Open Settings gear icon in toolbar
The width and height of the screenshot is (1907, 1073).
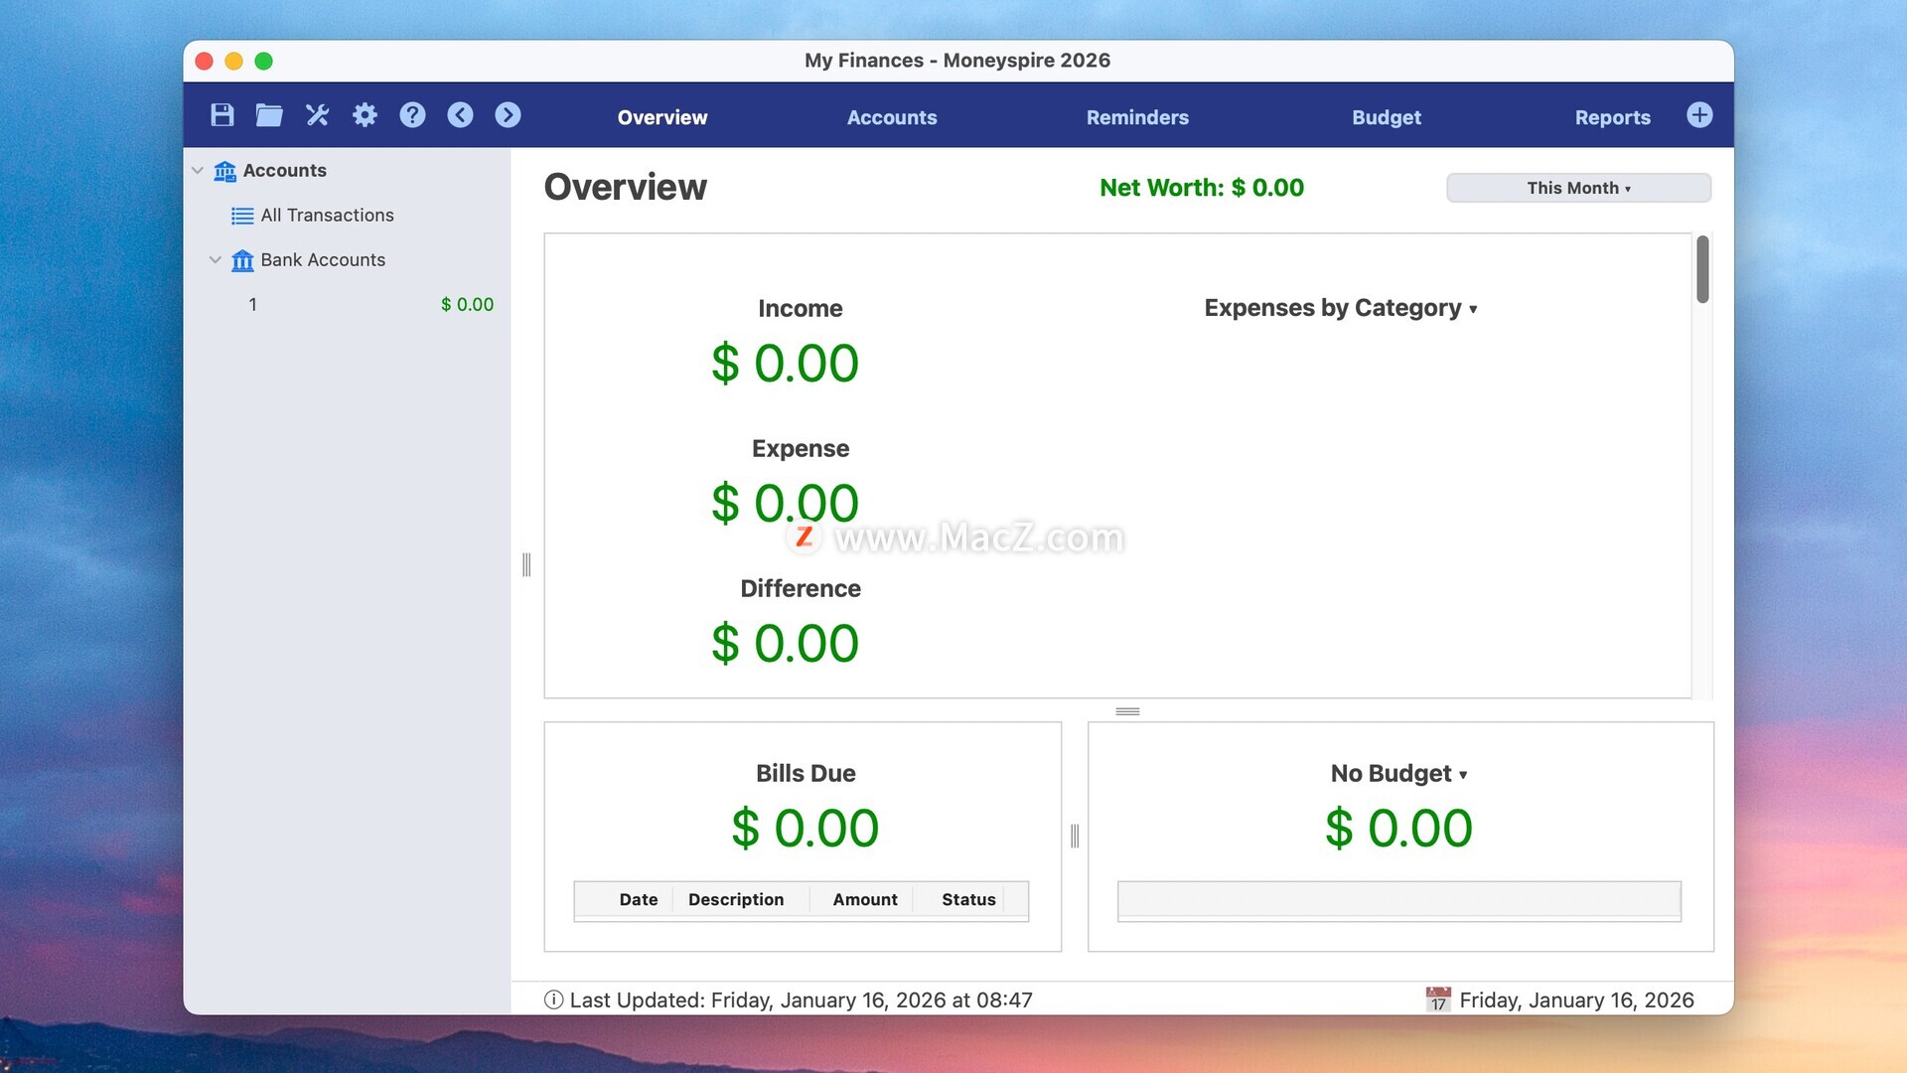point(365,115)
